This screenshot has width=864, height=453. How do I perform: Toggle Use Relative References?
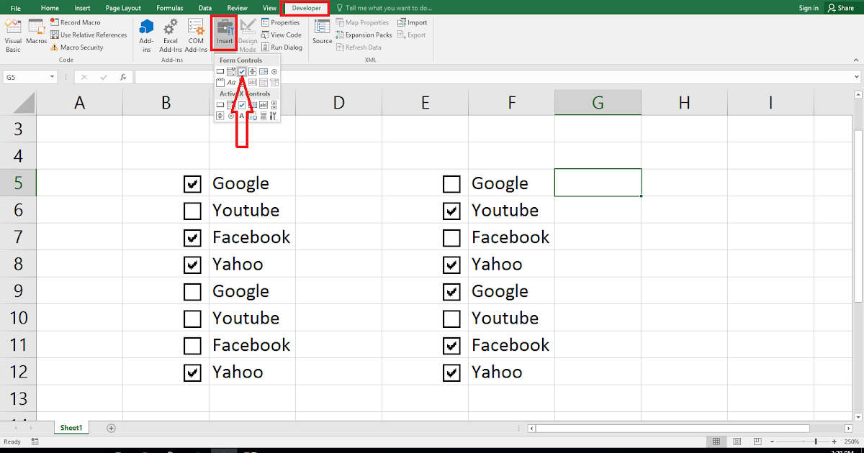pyautogui.click(x=88, y=35)
